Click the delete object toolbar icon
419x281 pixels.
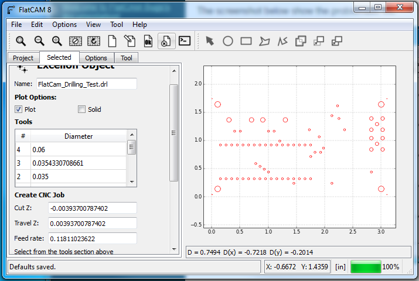(x=166, y=41)
